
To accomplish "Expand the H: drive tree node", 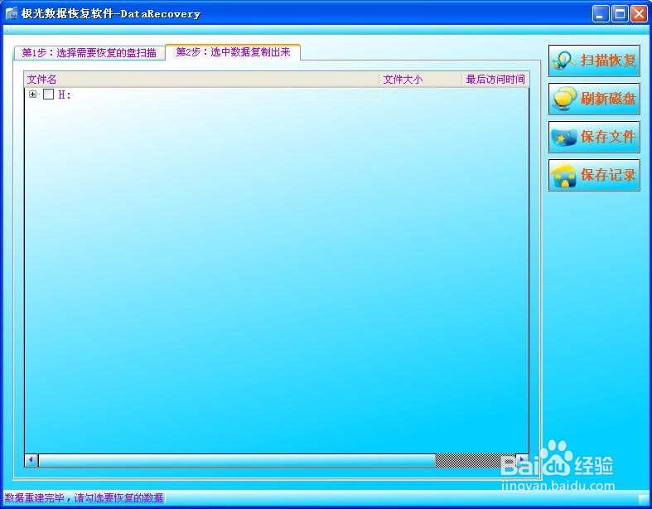I will [x=32, y=94].
